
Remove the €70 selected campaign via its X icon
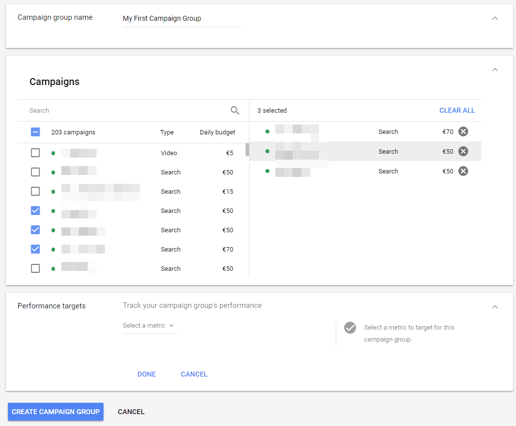click(x=463, y=131)
